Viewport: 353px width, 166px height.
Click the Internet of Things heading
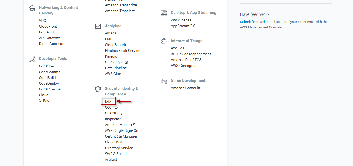coord(187,41)
